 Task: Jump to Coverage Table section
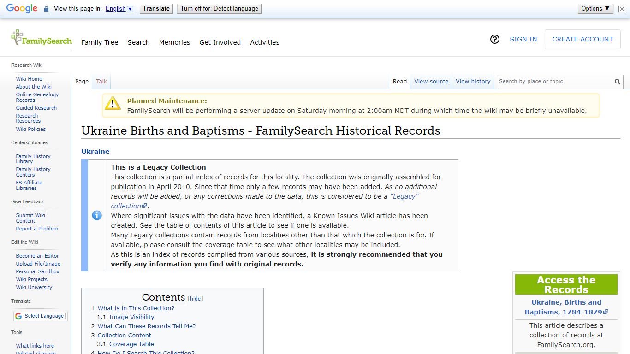pos(131,344)
